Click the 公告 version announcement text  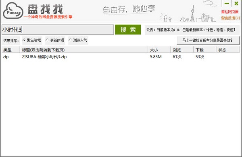point(191,30)
